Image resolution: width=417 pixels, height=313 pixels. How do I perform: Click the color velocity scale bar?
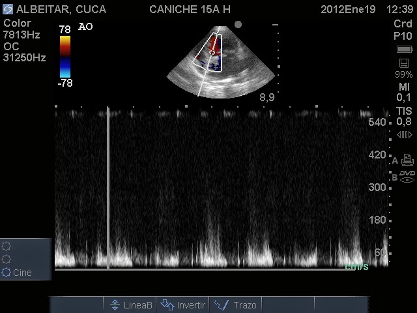(65, 57)
